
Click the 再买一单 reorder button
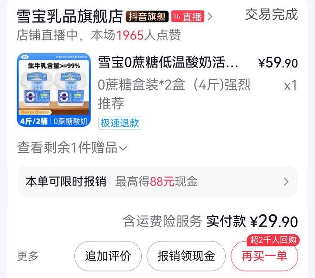(x=264, y=256)
